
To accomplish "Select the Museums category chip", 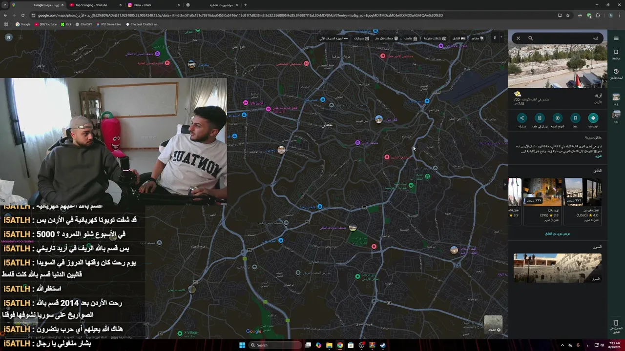I will click(x=411, y=38).
